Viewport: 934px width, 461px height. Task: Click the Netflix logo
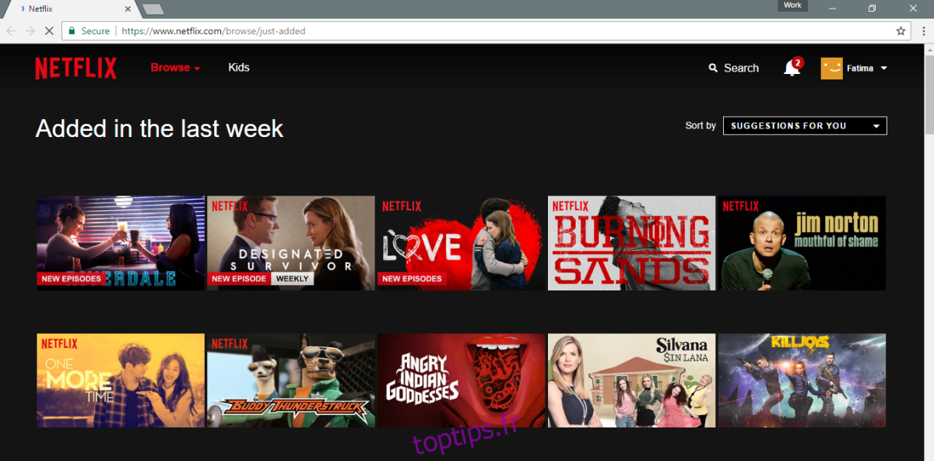click(75, 69)
